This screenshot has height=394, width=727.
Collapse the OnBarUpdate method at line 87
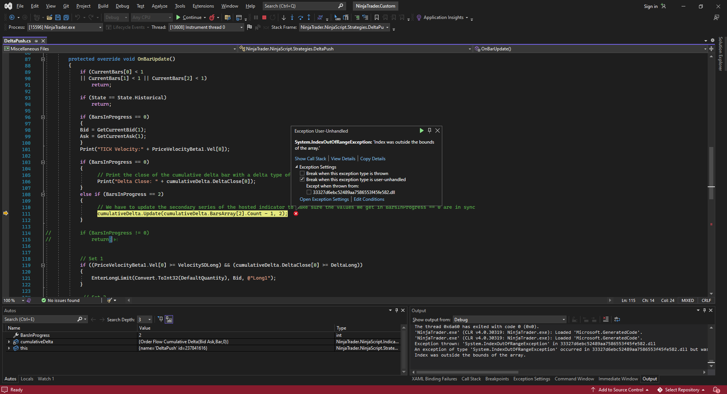click(43, 59)
